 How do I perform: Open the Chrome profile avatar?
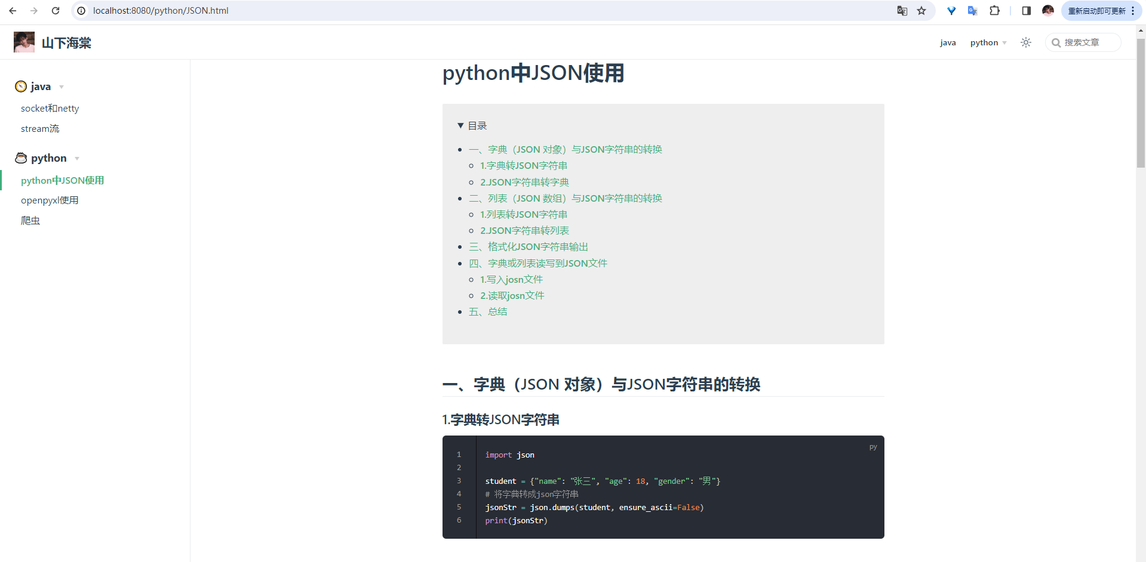pyautogui.click(x=1048, y=11)
